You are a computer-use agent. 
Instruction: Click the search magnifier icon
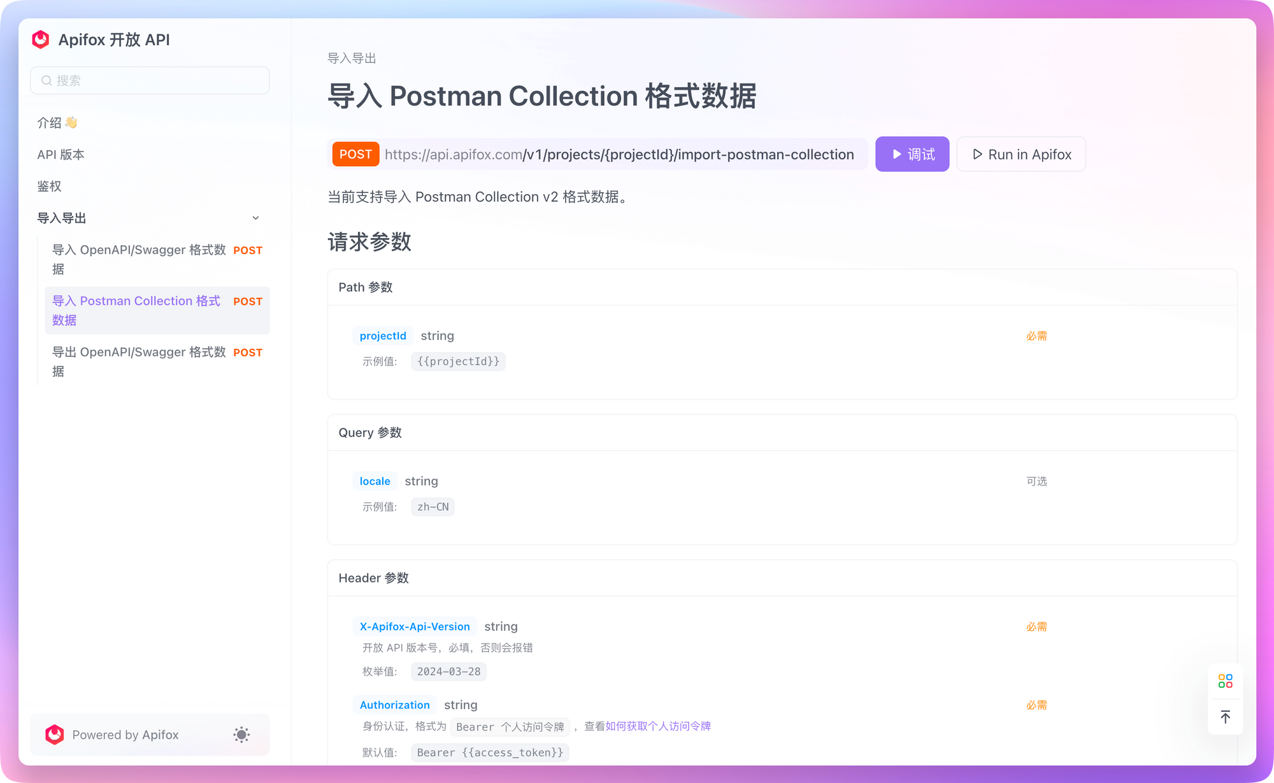pos(47,81)
